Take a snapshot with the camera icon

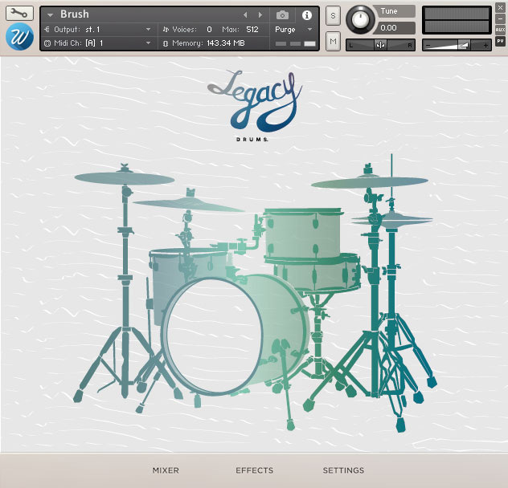pyautogui.click(x=282, y=14)
